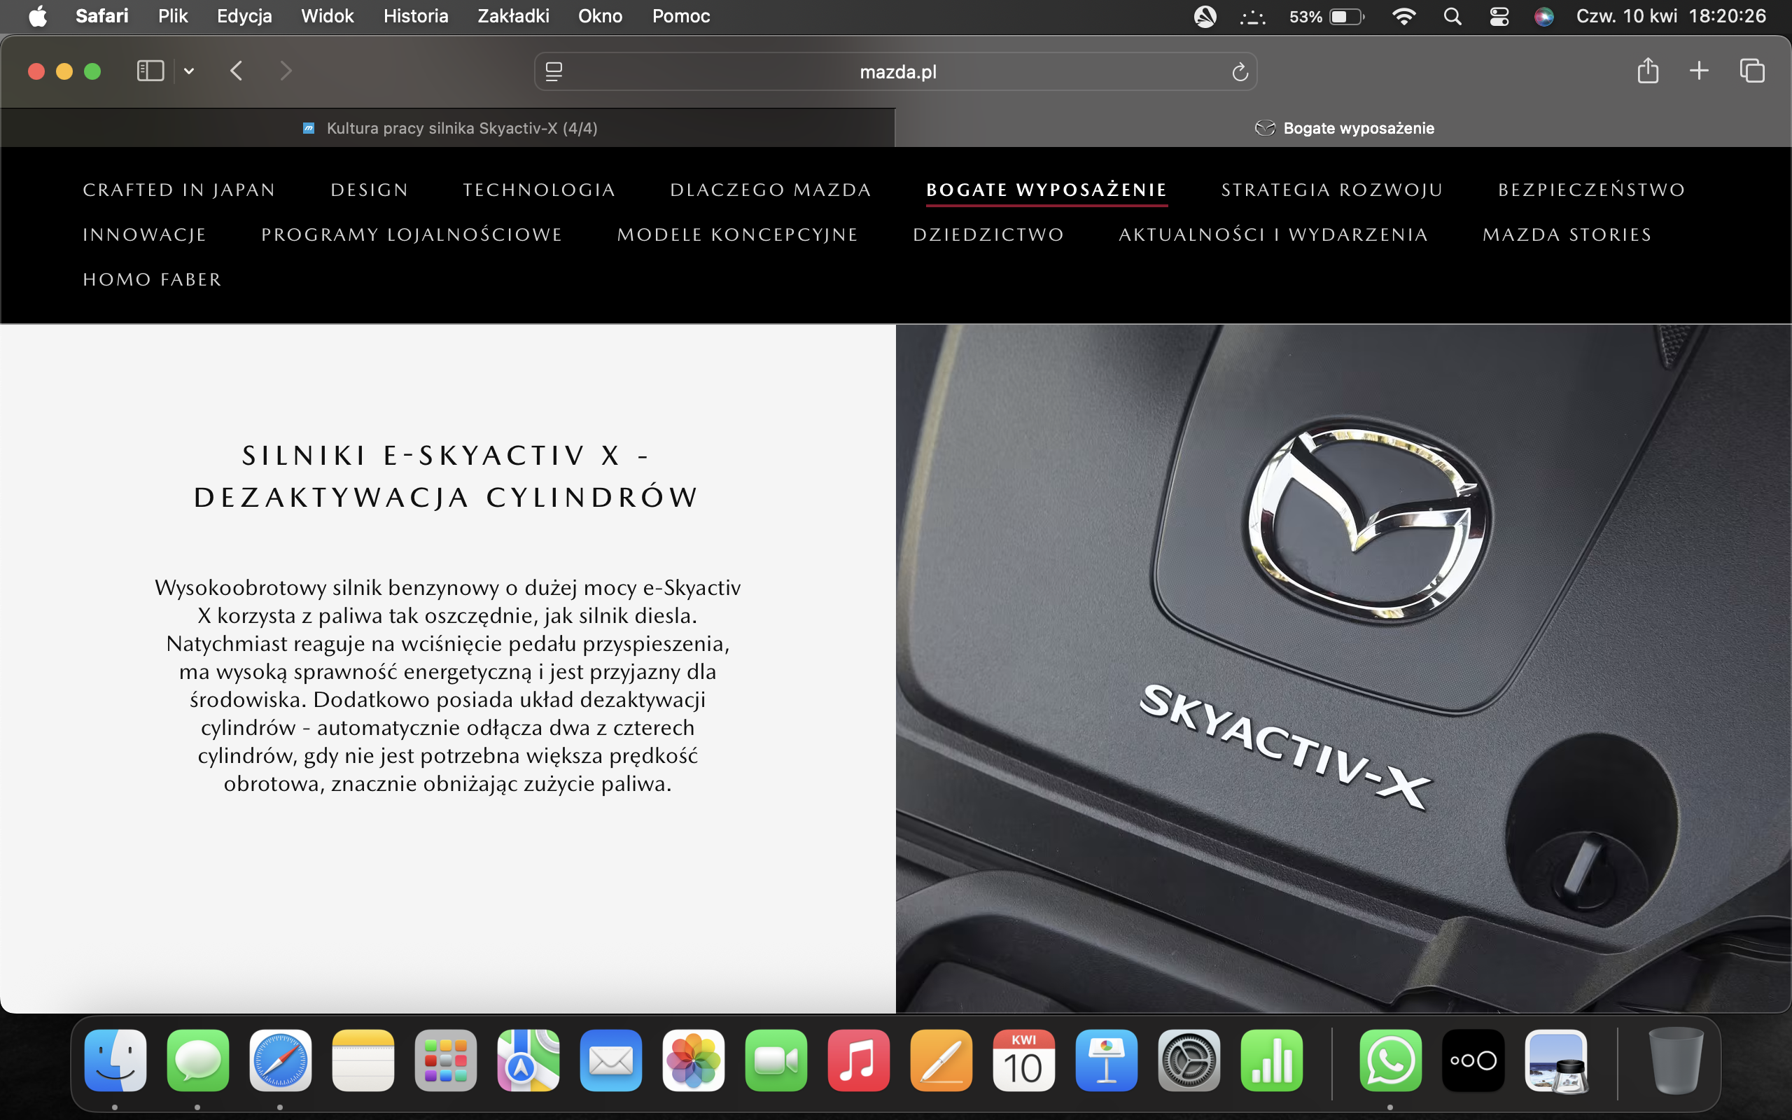Go back with the back arrow
This screenshot has height=1120, width=1792.
pyautogui.click(x=236, y=71)
